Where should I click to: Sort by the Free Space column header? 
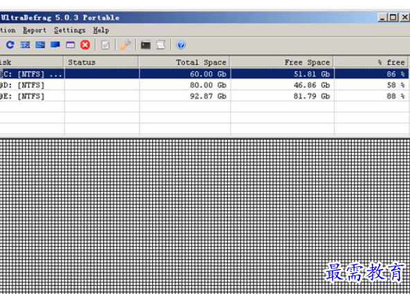(282, 62)
